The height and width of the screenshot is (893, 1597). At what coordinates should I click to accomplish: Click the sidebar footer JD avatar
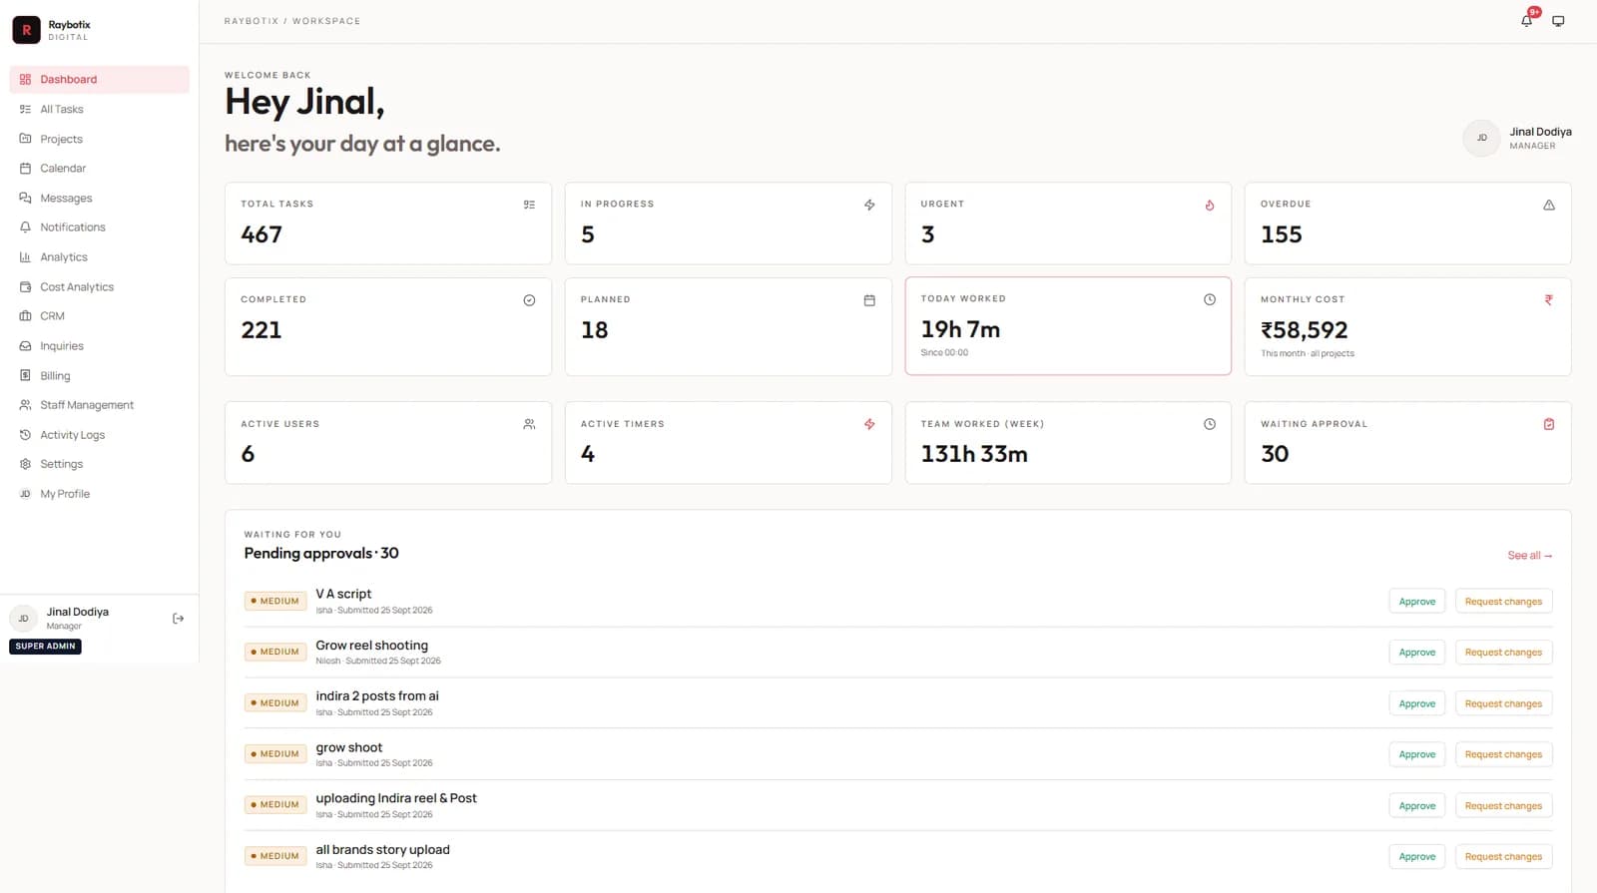[x=23, y=619]
